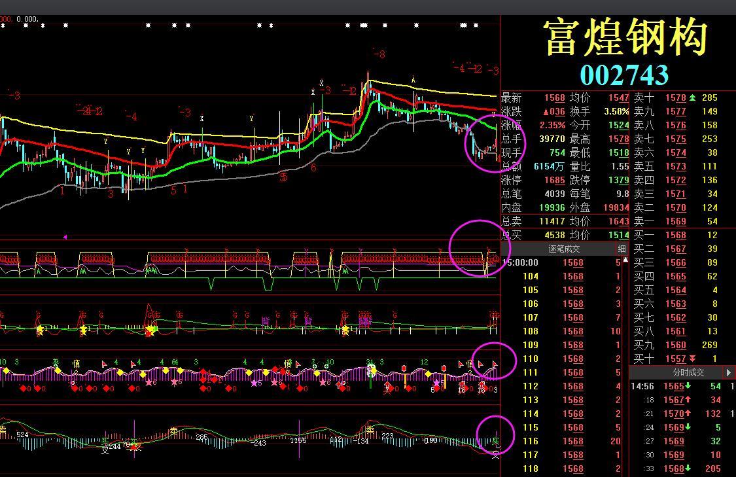Select the 买一 best bid row label
This screenshot has width=736, height=477.
pos(644,235)
